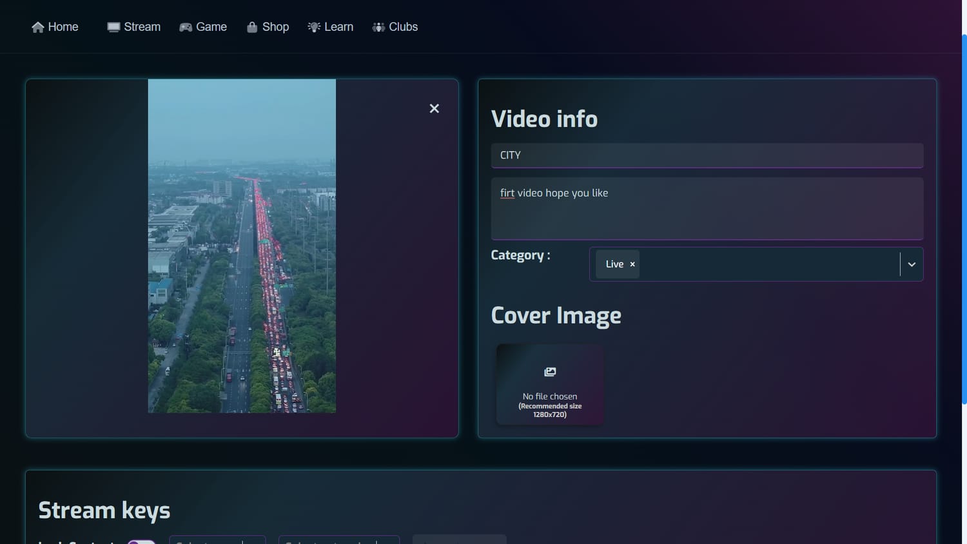
Task: Click the "Stream keys" heading
Action: pyautogui.click(x=104, y=510)
